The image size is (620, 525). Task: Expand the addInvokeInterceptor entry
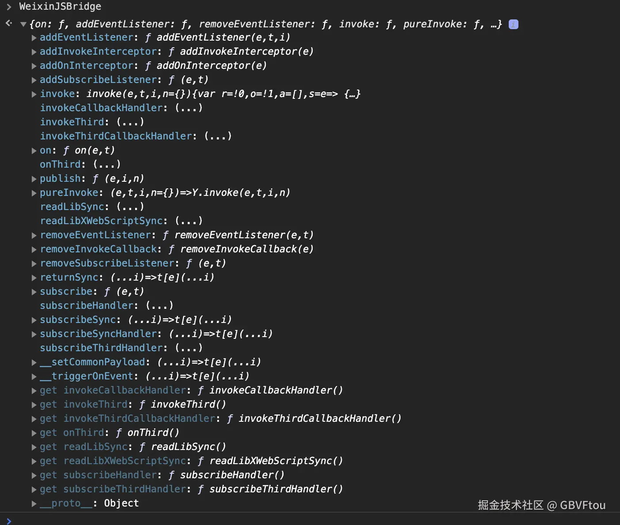34,52
